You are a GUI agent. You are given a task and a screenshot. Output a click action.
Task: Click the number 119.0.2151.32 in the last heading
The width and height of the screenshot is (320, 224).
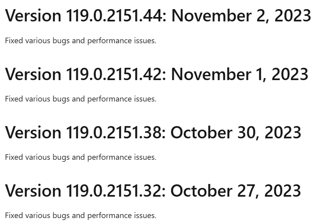[x=116, y=191]
